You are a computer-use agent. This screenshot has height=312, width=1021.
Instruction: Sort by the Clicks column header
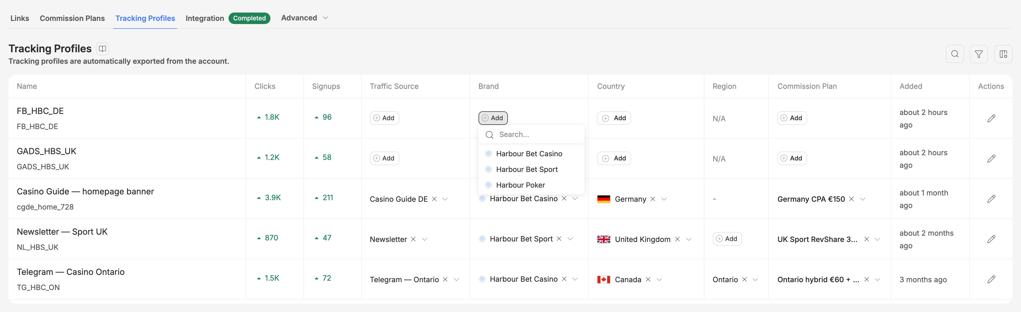pos(265,86)
